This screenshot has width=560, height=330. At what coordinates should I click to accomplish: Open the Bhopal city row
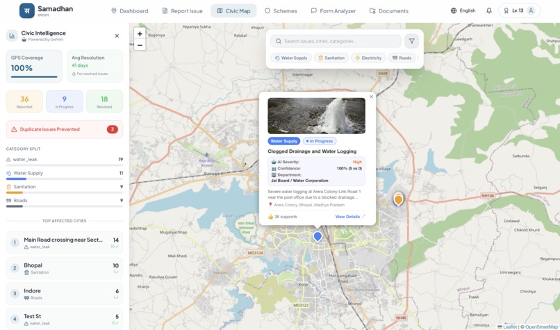click(65, 268)
